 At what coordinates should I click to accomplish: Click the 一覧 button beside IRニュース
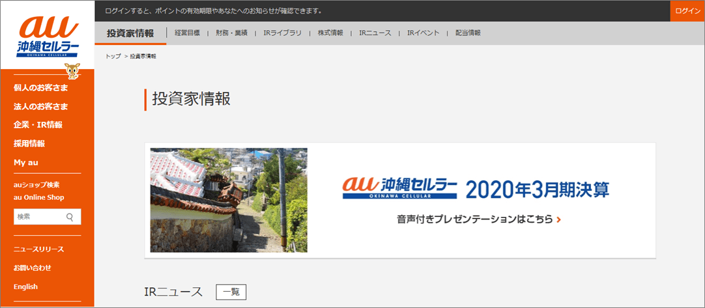pyautogui.click(x=231, y=292)
